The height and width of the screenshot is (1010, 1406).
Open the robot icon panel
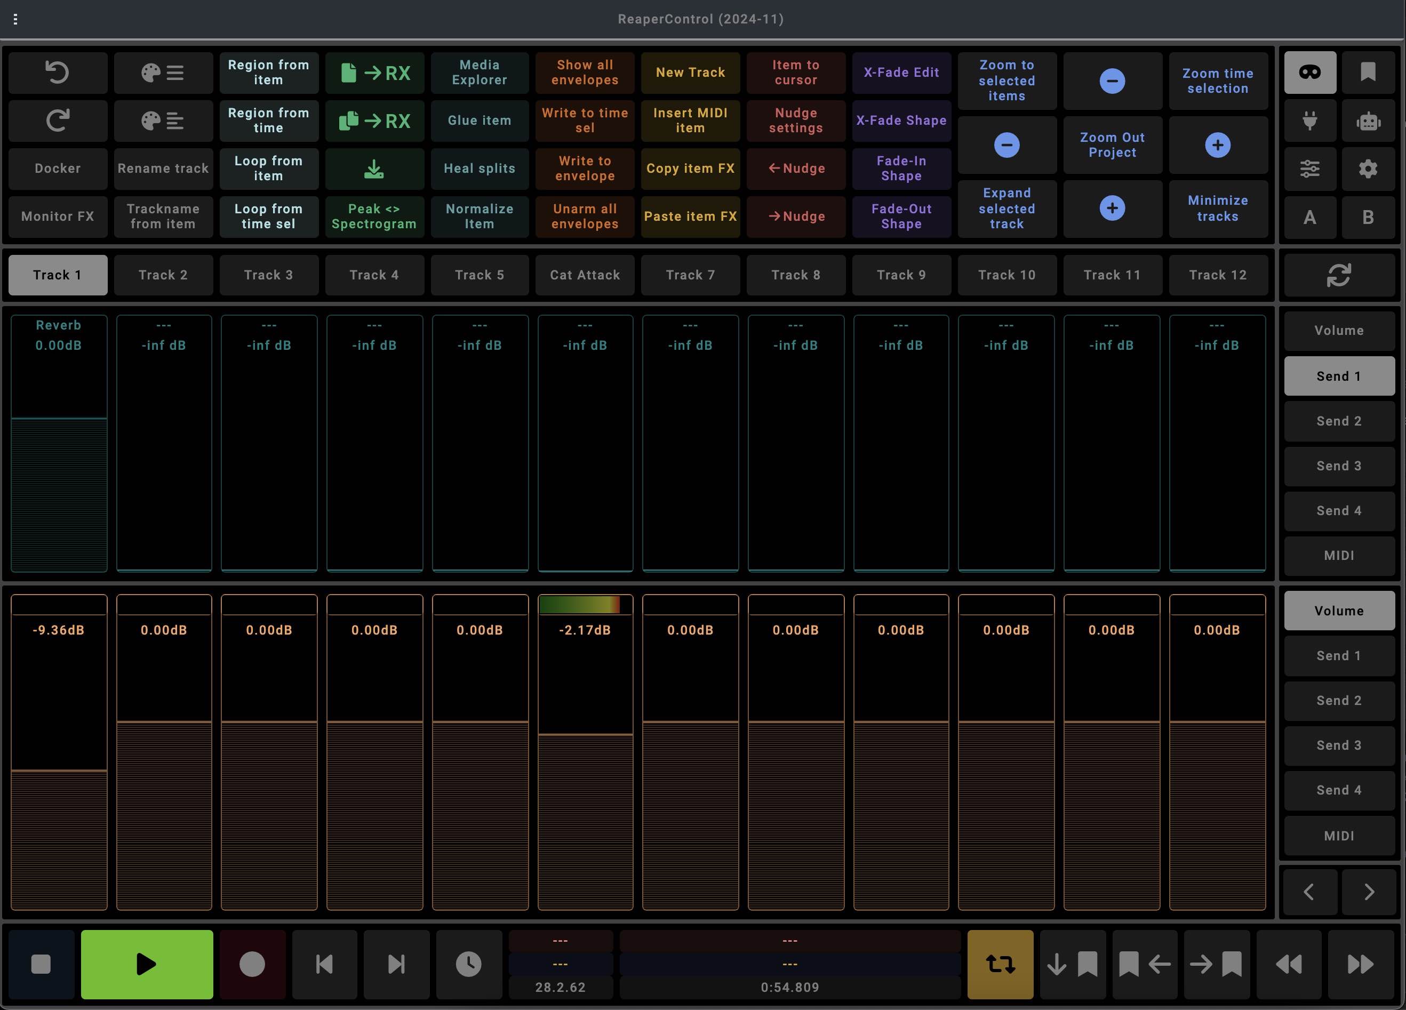coord(1368,121)
